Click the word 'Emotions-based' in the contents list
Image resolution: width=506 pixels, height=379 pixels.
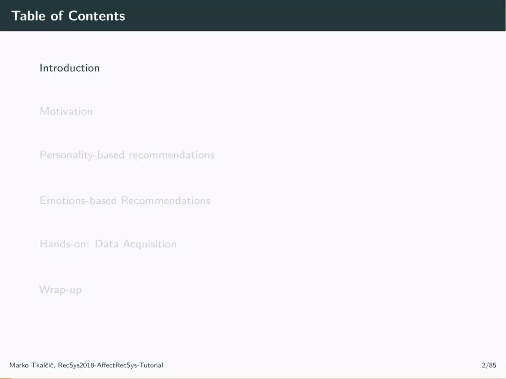[x=78, y=201]
